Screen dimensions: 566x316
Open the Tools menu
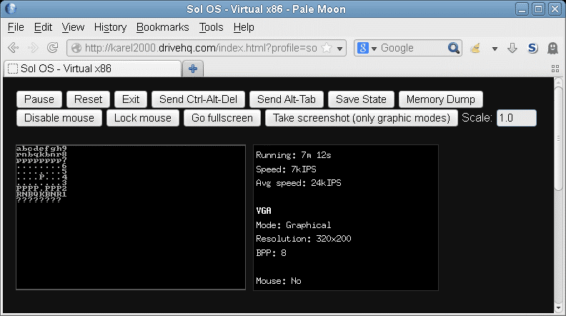click(211, 27)
